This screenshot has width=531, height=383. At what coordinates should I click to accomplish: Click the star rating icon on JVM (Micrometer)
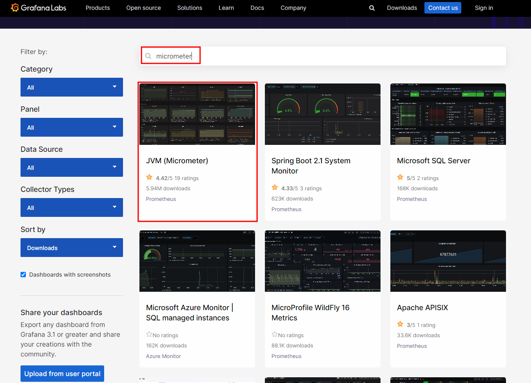(x=149, y=178)
